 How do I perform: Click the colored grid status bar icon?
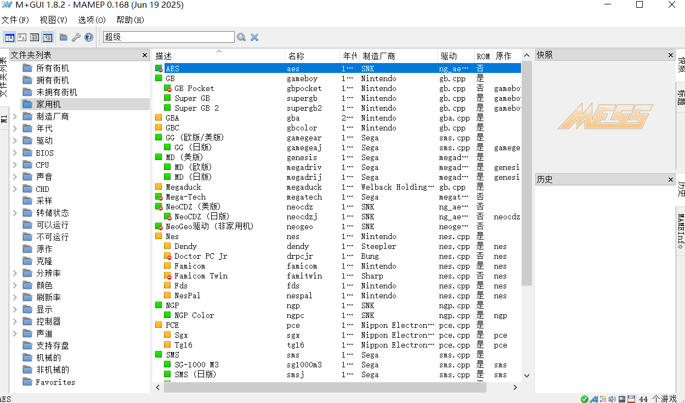(603, 399)
